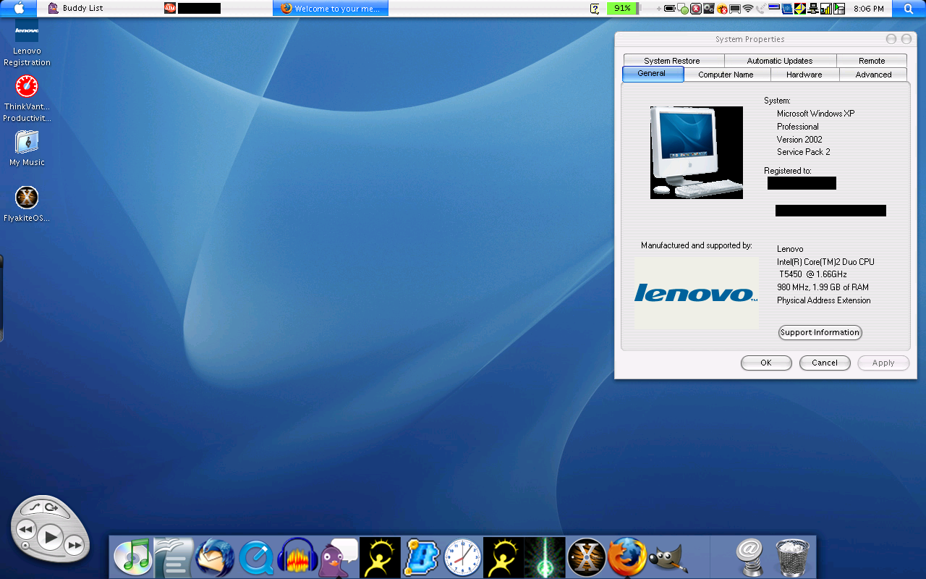The image size is (926, 579).
Task: Launch Firefox from the Dock
Action: tap(626, 556)
